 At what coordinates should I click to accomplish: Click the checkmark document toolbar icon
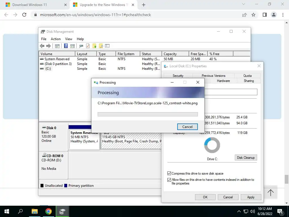coord(88,46)
